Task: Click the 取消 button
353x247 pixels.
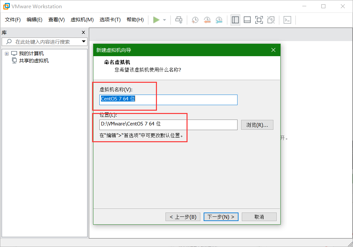Action: [259, 217]
